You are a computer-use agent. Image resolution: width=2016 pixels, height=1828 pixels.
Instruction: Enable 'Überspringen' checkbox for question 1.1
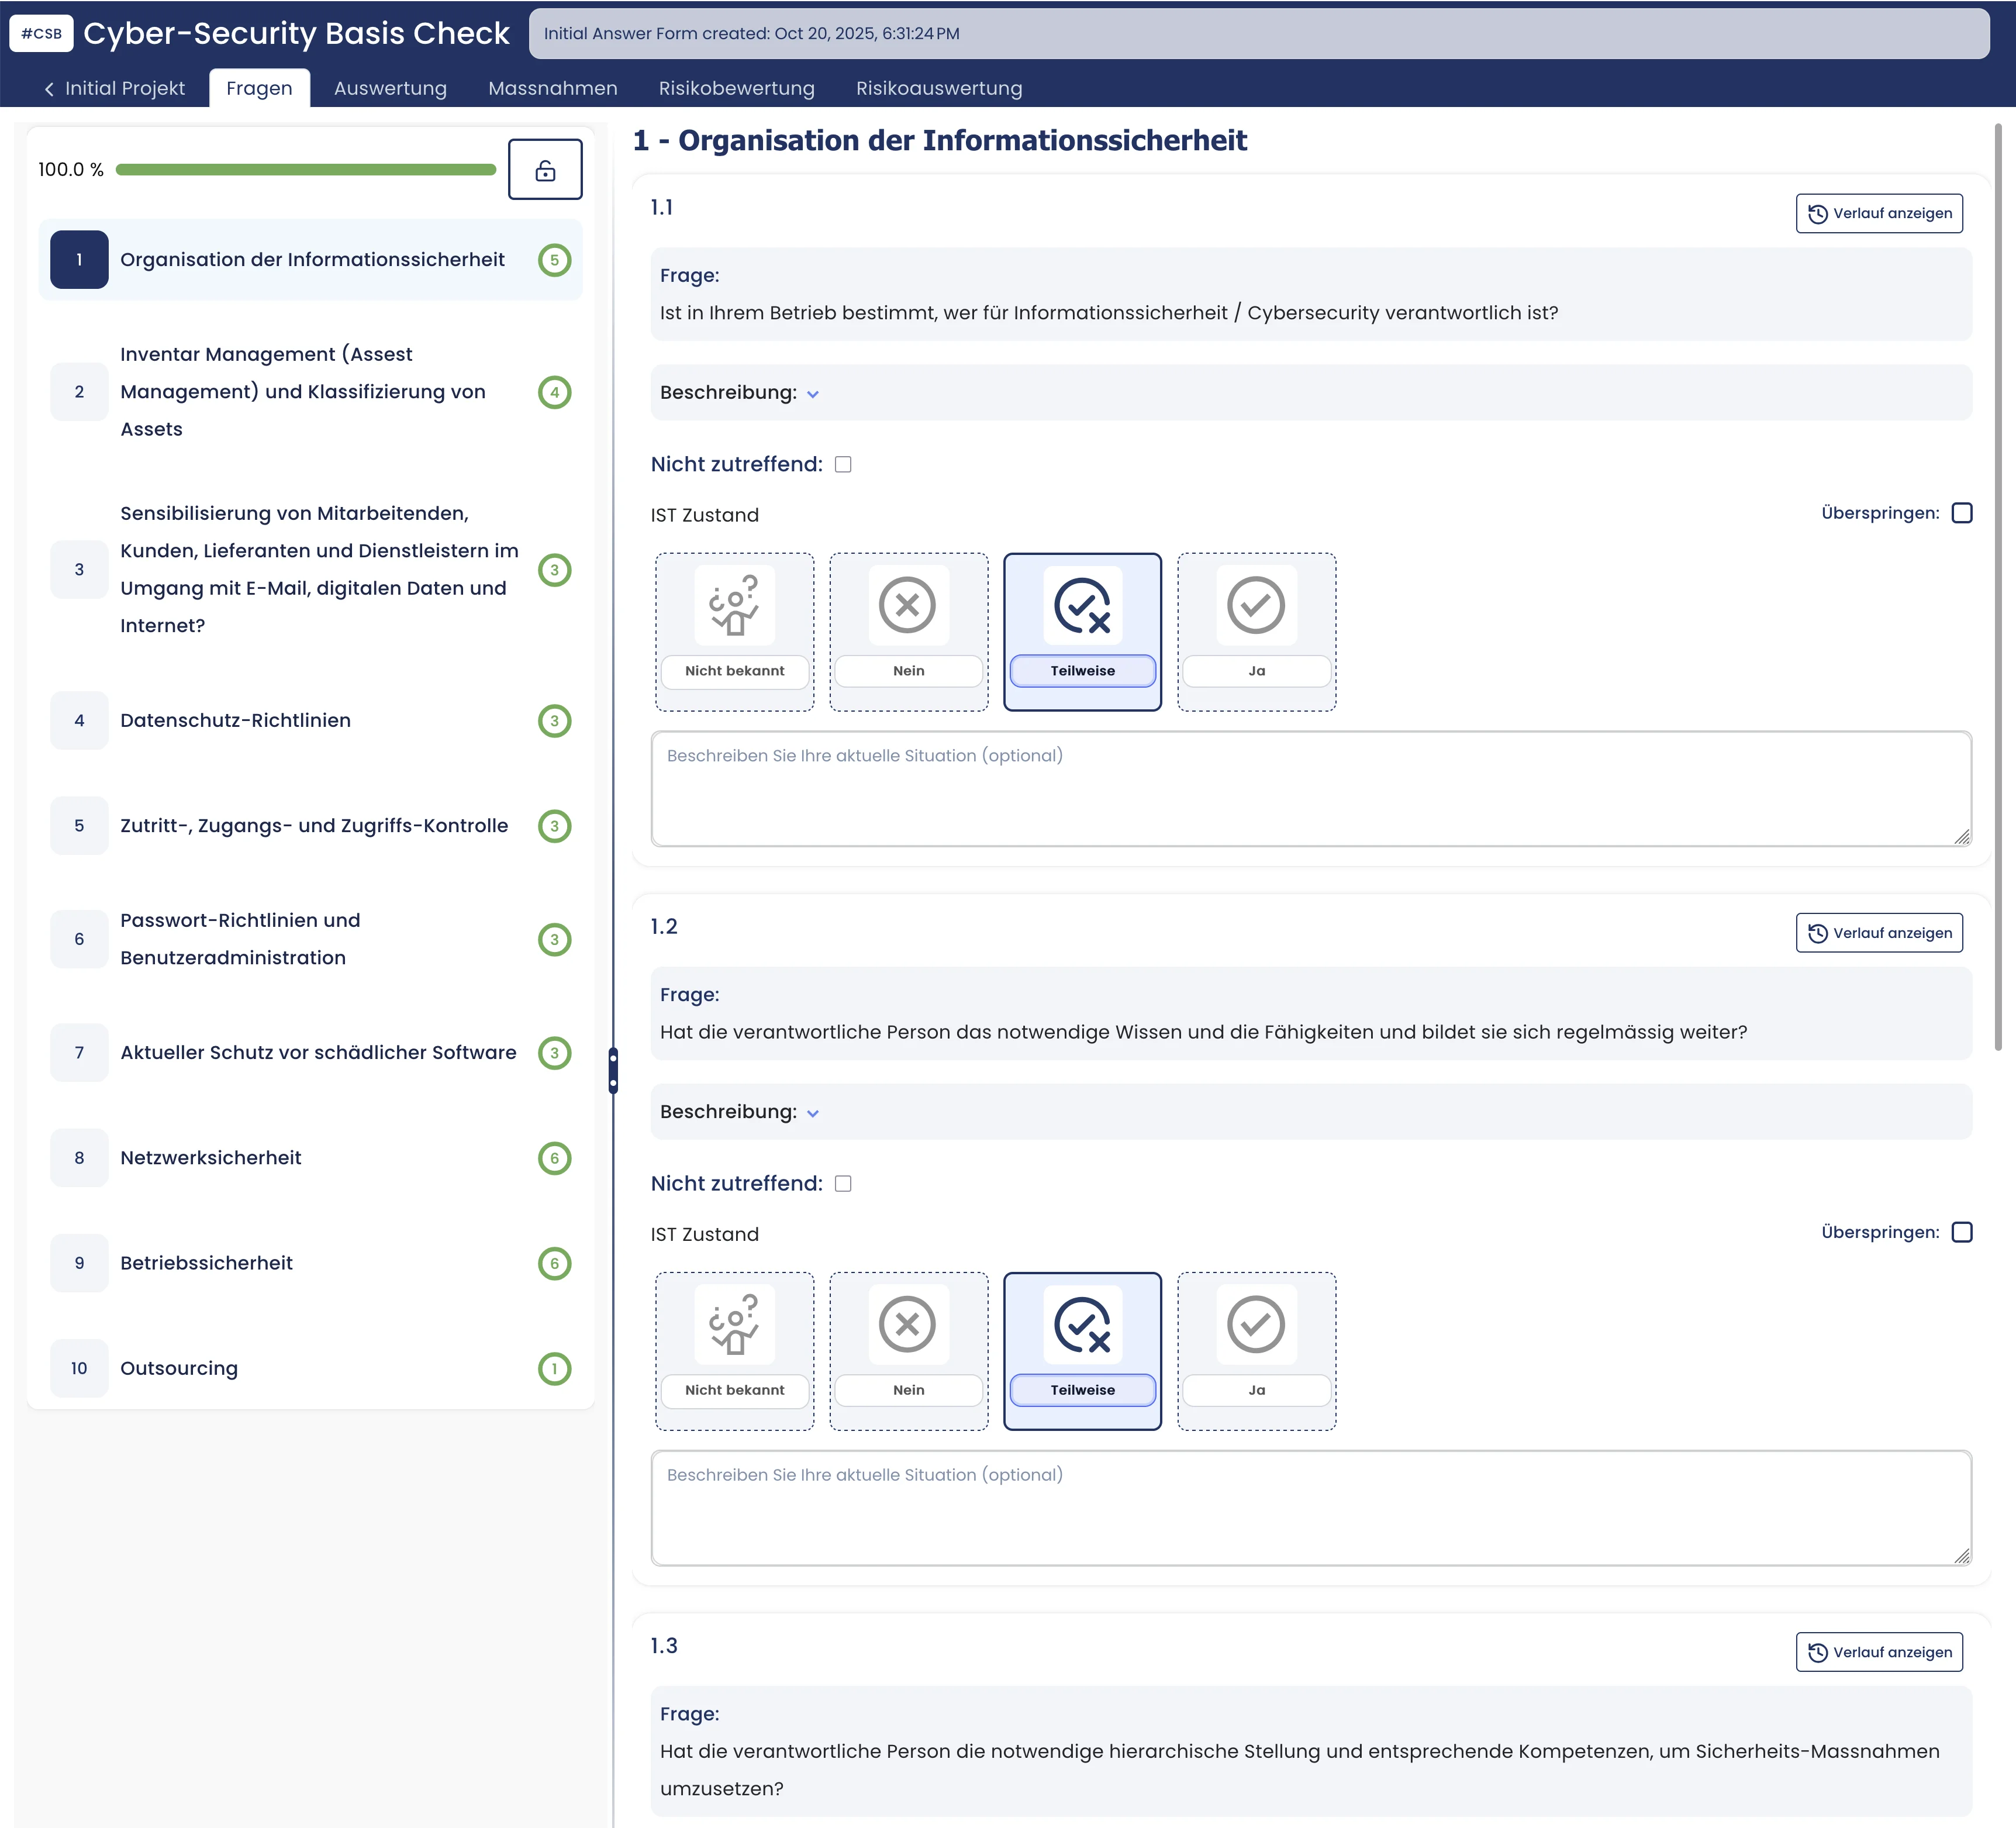(1961, 513)
